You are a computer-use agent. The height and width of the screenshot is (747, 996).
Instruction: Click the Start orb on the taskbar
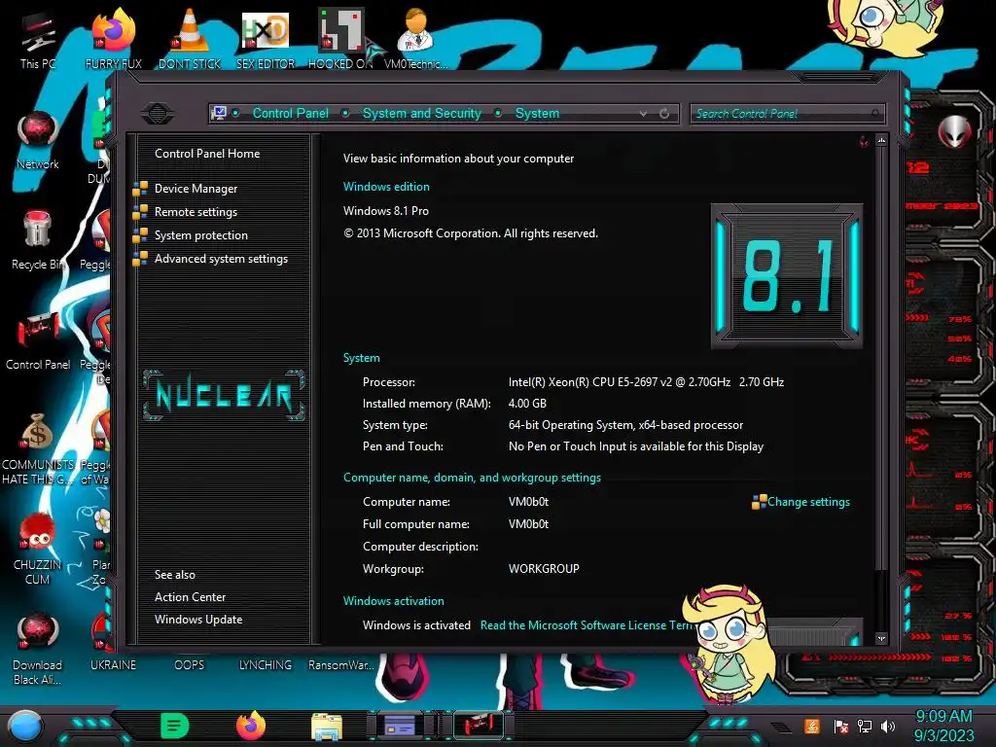25,726
